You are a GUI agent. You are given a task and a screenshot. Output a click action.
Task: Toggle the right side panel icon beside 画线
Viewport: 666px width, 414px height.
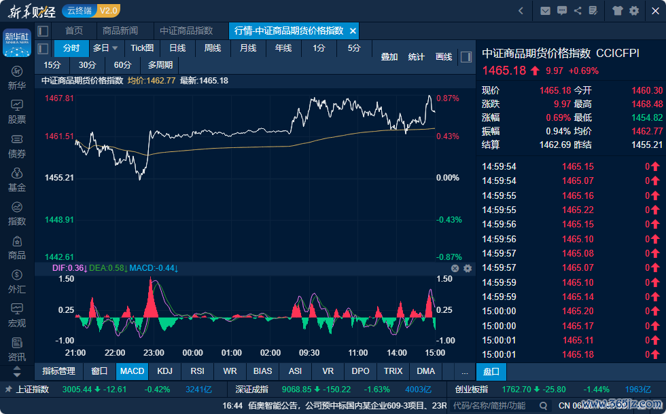466,57
